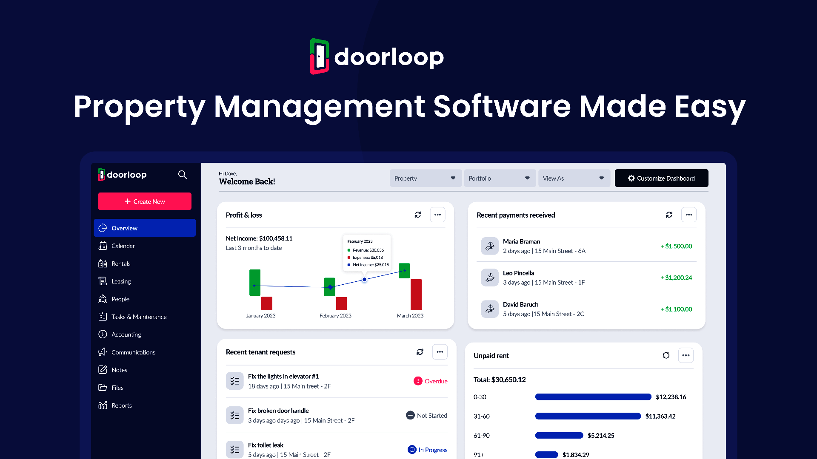Click Maria Braman payment icon

pos(490,246)
